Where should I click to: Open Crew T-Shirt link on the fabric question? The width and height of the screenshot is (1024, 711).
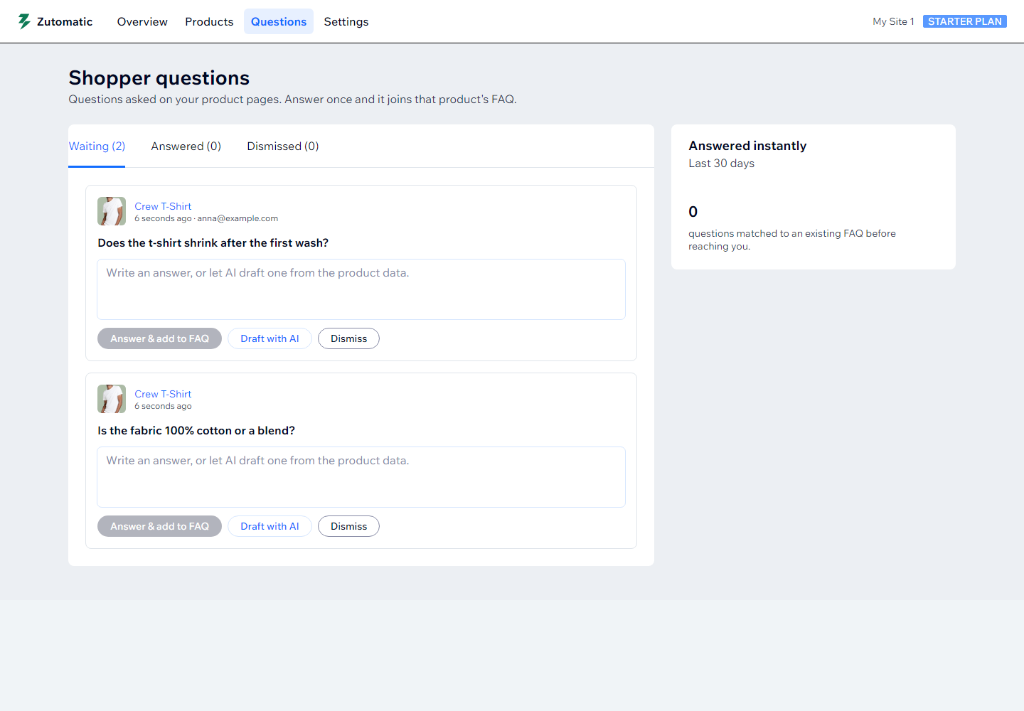coord(163,394)
